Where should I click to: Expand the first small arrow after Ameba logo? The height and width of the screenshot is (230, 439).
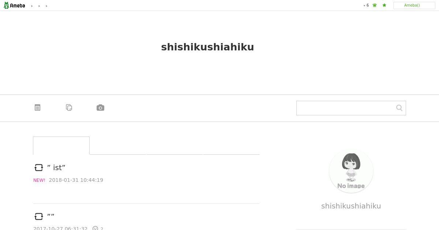point(32,6)
